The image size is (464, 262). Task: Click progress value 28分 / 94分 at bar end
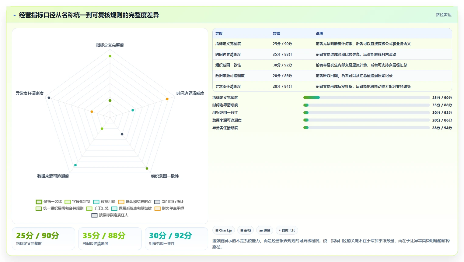tap(442, 128)
